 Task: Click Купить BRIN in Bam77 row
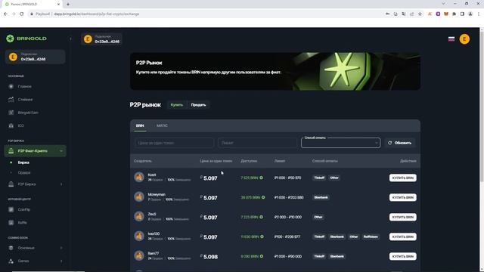coord(402,256)
